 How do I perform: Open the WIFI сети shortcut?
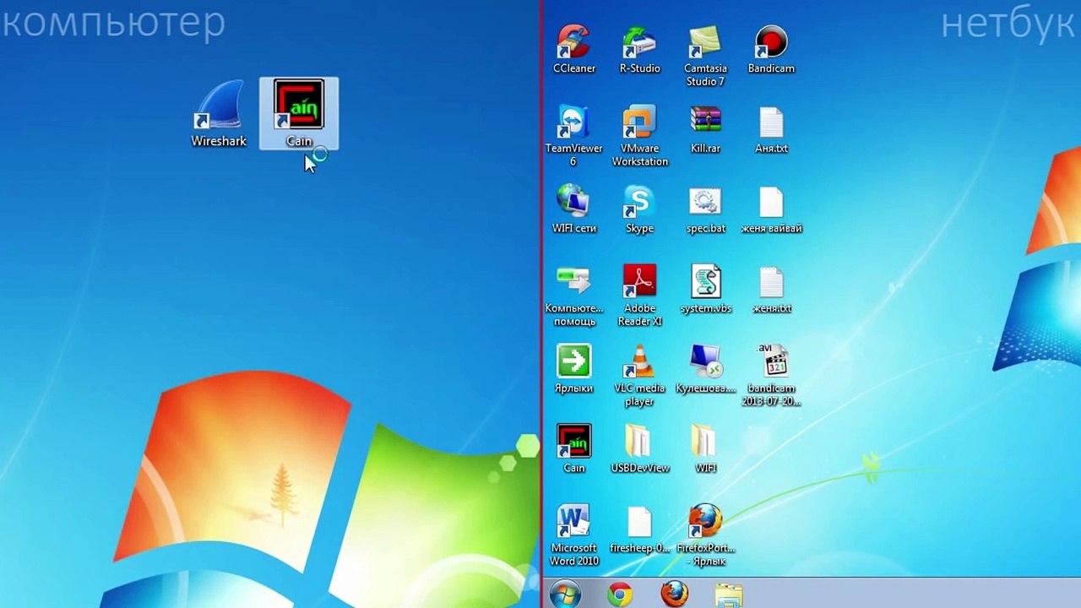click(574, 209)
